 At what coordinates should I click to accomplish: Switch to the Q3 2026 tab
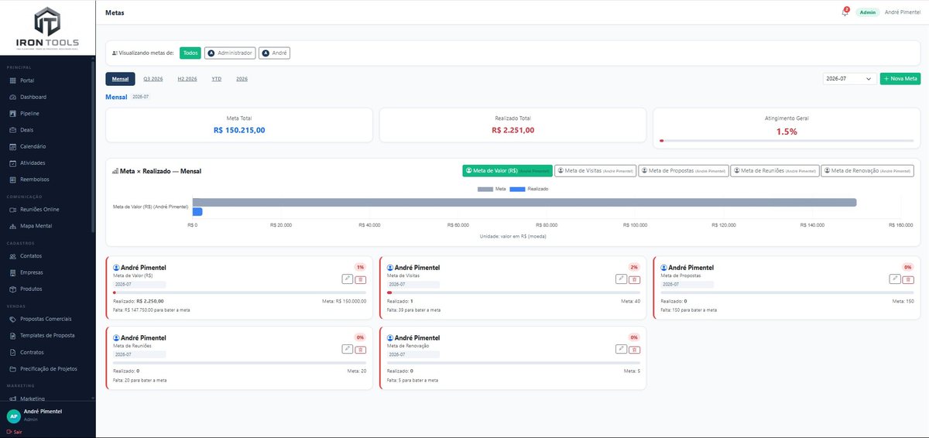coord(153,79)
